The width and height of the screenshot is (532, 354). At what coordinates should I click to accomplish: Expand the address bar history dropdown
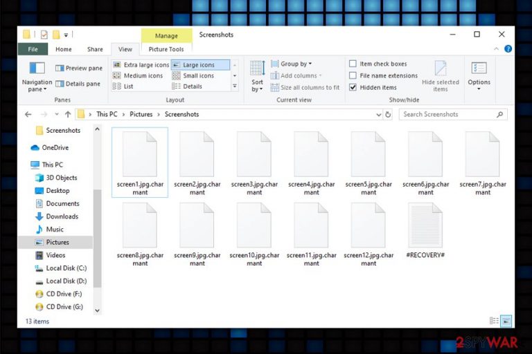[379, 115]
